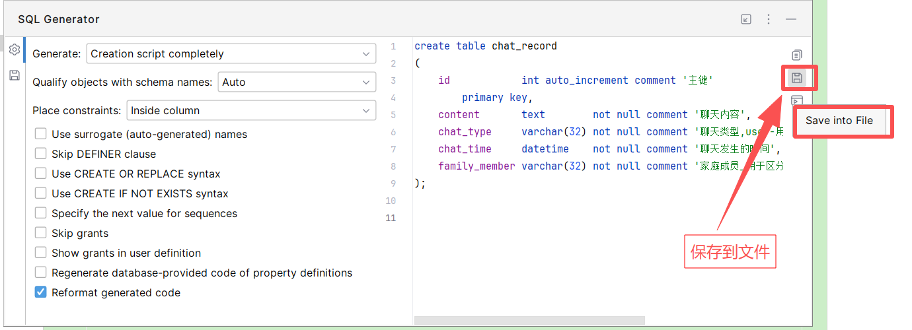The width and height of the screenshot is (912, 330).
Task: Click the 'id' column name in code
Action: pos(444,81)
